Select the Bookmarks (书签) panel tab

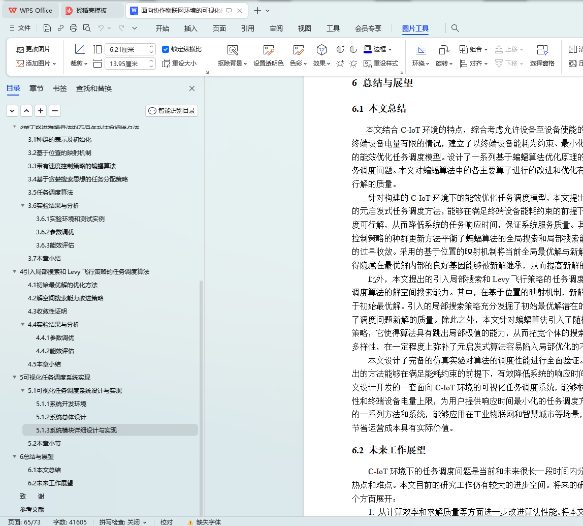point(60,88)
